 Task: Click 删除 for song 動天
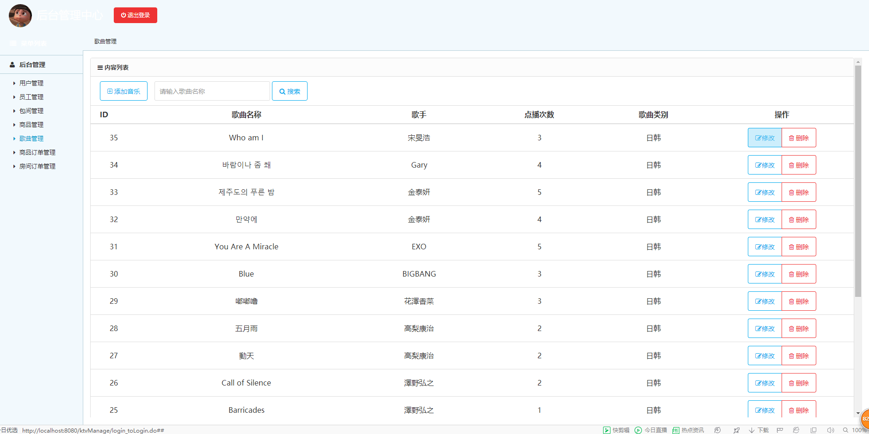tap(799, 356)
